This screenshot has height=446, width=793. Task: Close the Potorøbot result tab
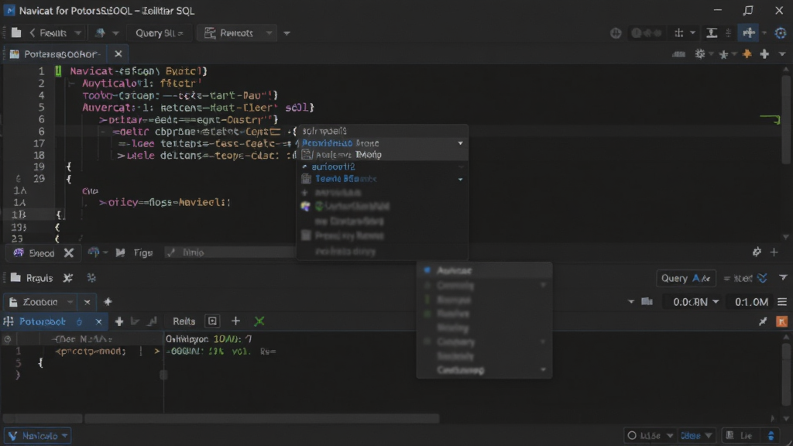(x=98, y=321)
